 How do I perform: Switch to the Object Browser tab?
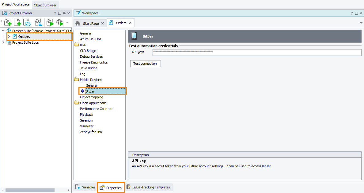(x=45, y=5)
